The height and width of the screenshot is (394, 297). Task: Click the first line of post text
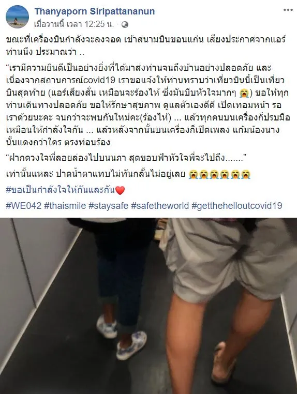pos(146,40)
